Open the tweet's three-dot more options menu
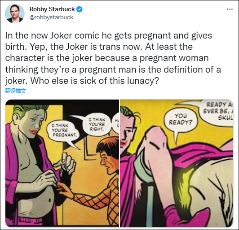 pos(230,9)
